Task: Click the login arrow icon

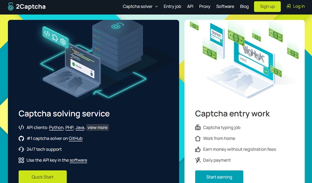Action: 288,7
